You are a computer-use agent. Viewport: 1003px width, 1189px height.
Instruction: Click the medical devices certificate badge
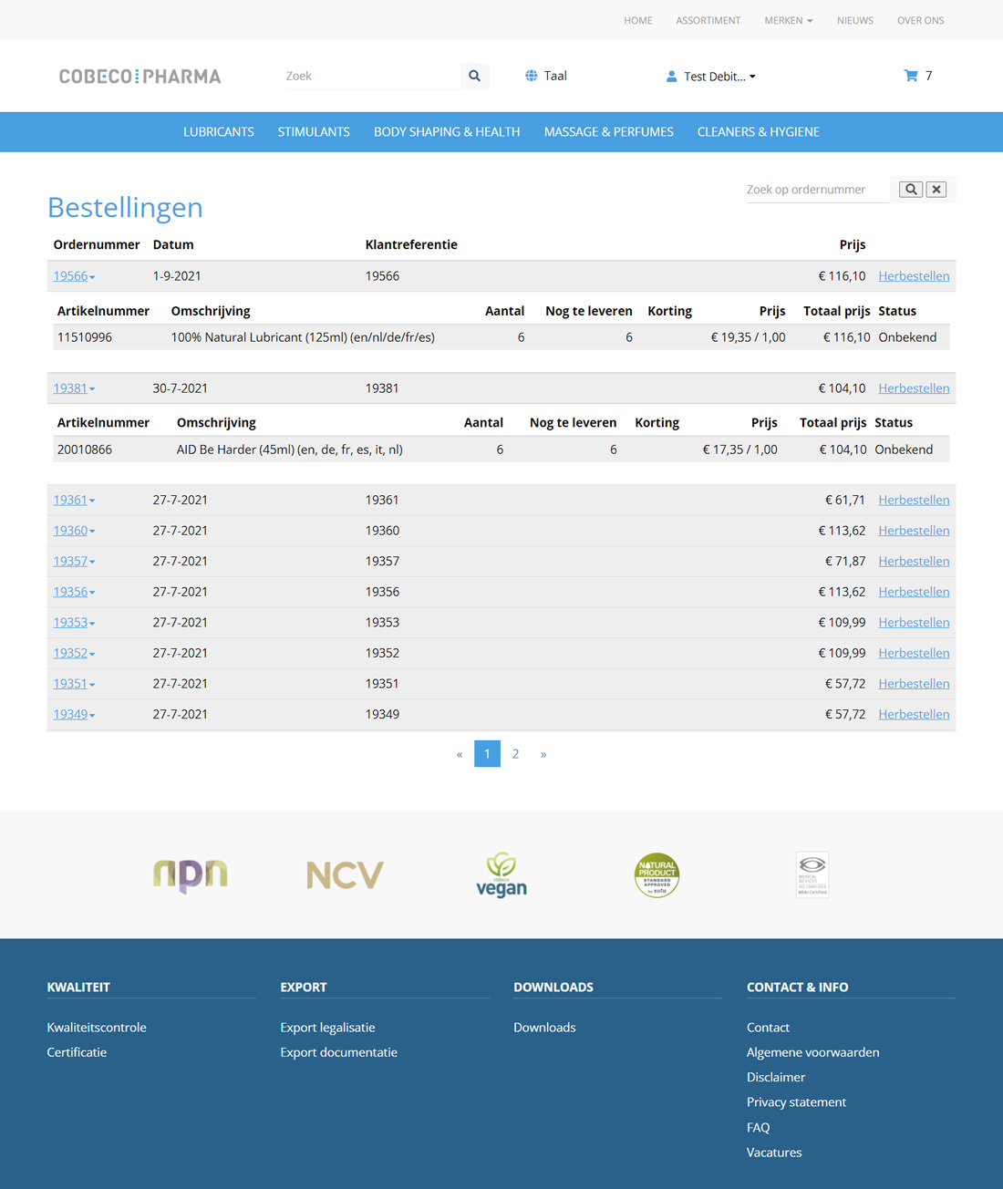(x=812, y=875)
